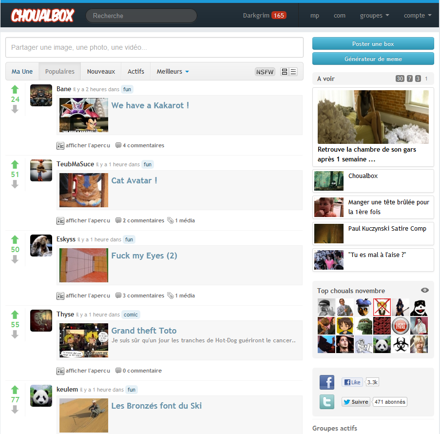Click the Twitter bird icon in sidebar
Viewport: 440px width, 434px height.
(327, 402)
